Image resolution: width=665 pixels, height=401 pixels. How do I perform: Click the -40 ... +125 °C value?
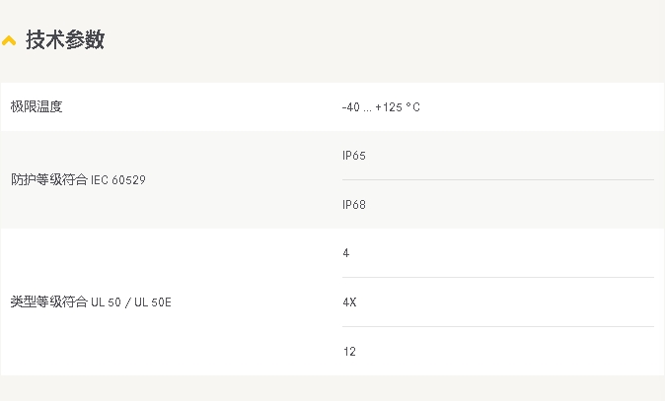tap(381, 107)
